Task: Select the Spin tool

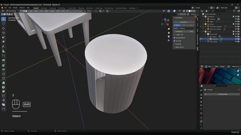Action: [x=3, y=87]
